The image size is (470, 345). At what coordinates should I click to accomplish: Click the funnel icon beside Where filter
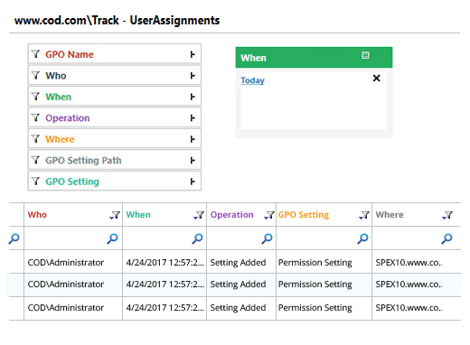click(x=35, y=139)
